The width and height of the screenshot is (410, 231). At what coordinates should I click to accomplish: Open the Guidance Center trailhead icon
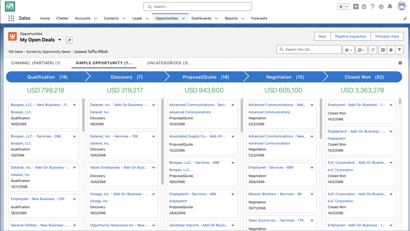[364, 7]
